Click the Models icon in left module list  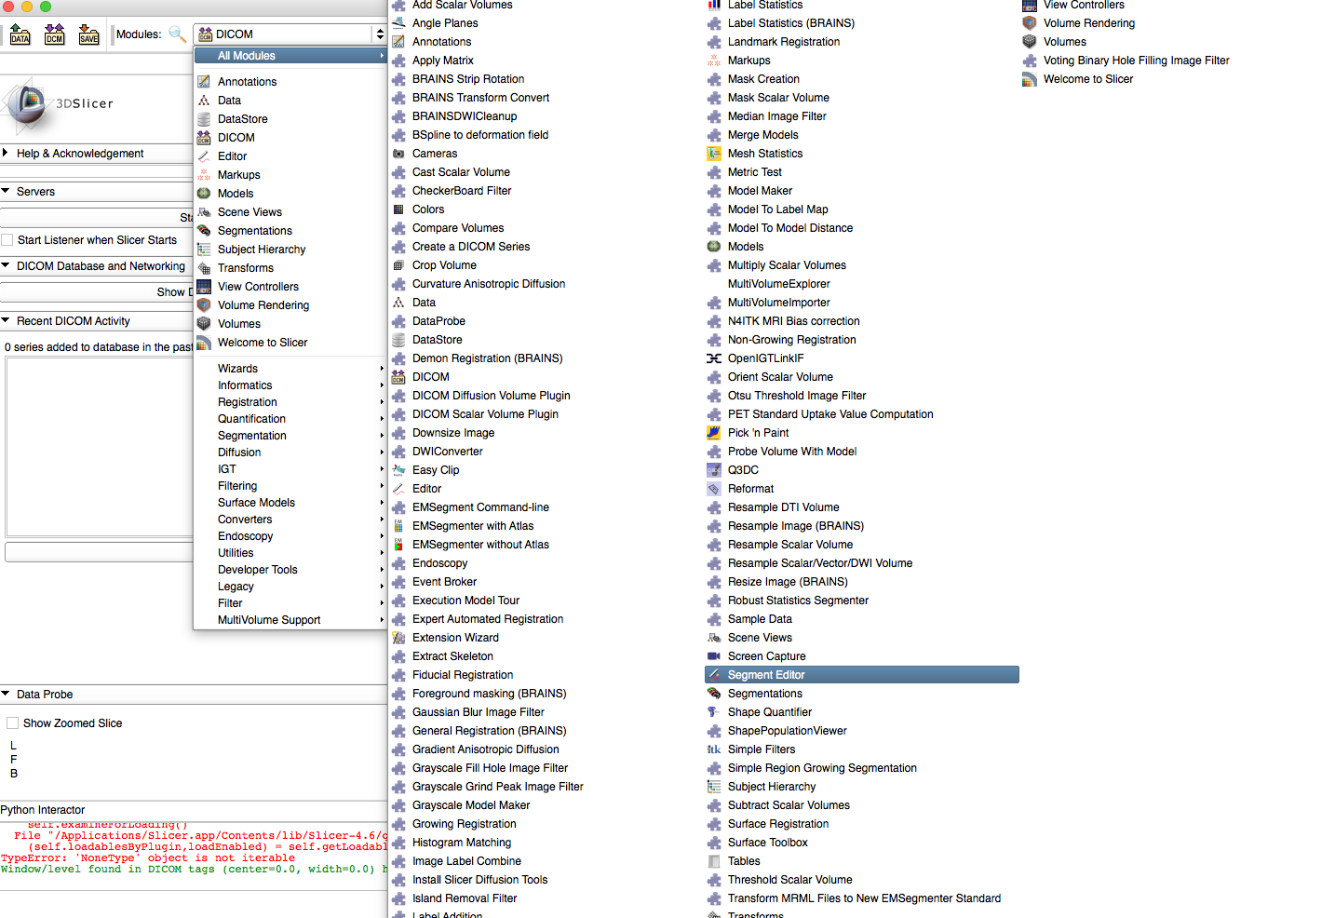pyautogui.click(x=204, y=194)
